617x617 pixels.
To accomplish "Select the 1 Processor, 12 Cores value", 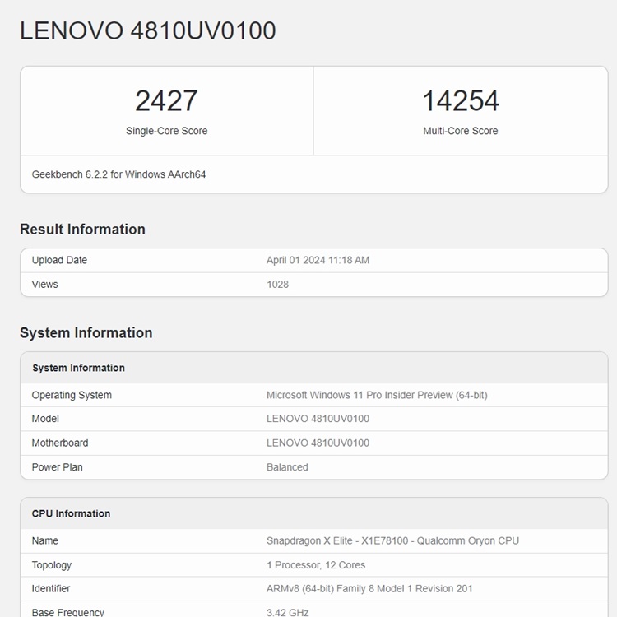I will click(316, 565).
